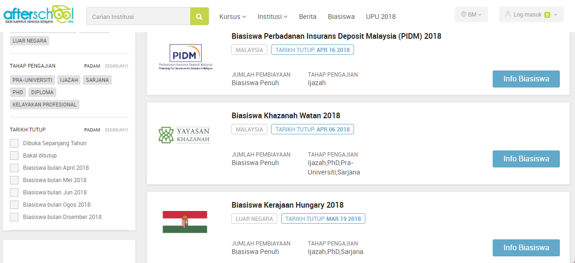Open the Log masuk user menu

click(x=531, y=15)
